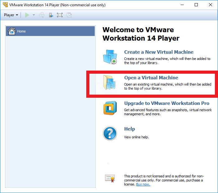Click Manage virtual machine settings toolbar icon
218x193 pixels.
pos(51,15)
